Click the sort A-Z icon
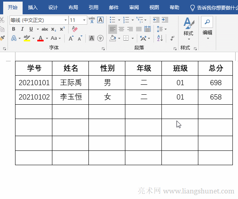The width and height of the screenshot is (238, 199). click(159, 38)
